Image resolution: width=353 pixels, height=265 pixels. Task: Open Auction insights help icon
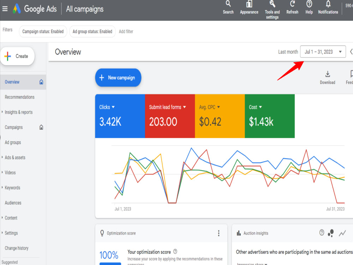click(x=322, y=232)
